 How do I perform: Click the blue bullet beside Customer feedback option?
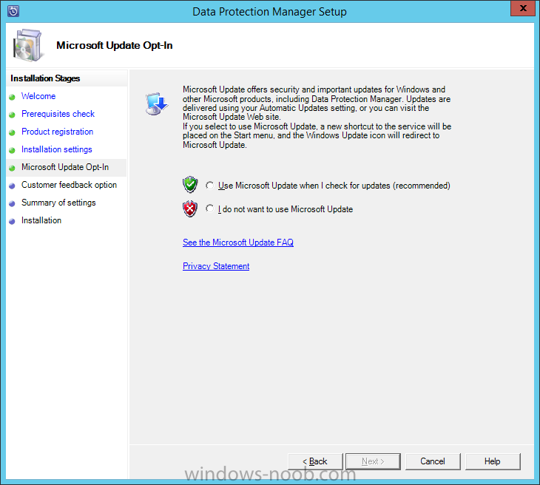12,186
